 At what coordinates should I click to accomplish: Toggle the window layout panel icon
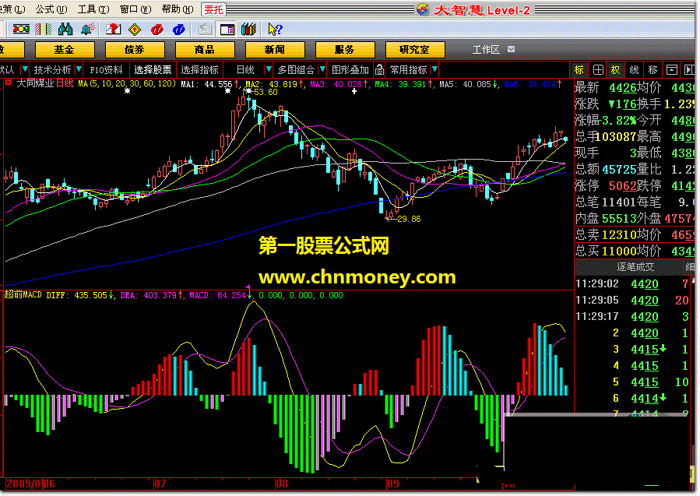coord(227,30)
